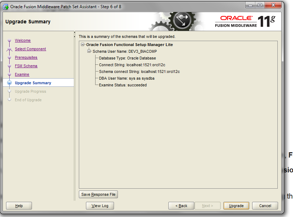
Task: Select the Connect String localhost:1521:orcl12c row
Action: click(132, 65)
